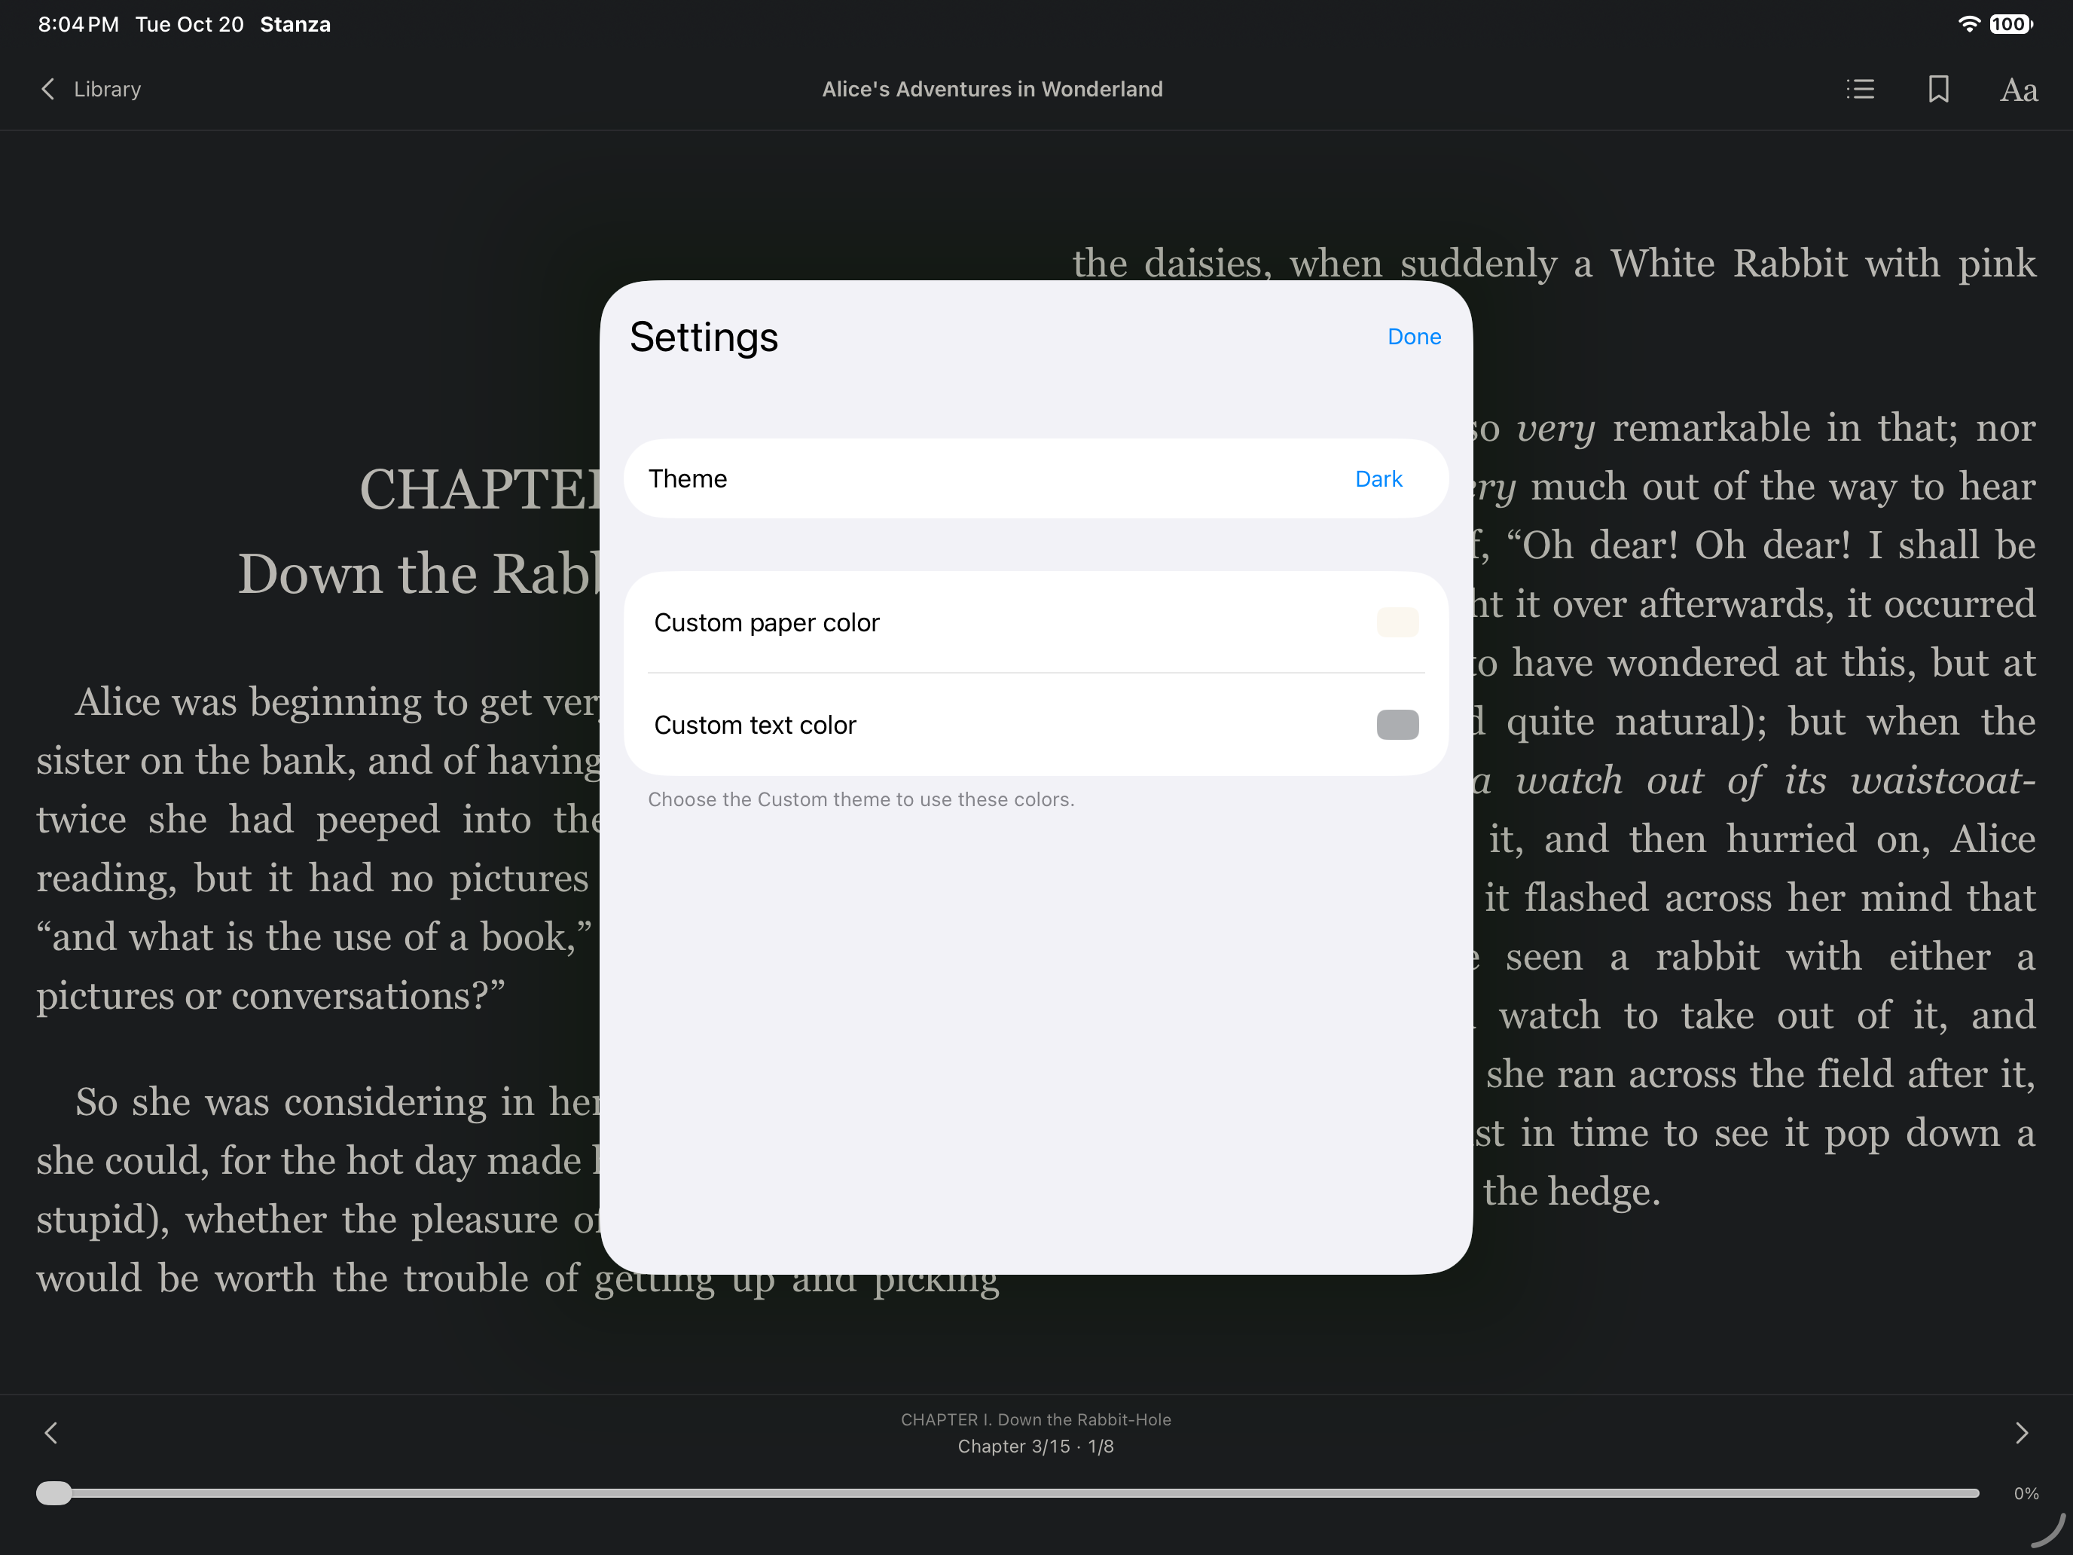Tap the book title in header
Viewport: 2073px width, 1555px height.
pos(993,89)
